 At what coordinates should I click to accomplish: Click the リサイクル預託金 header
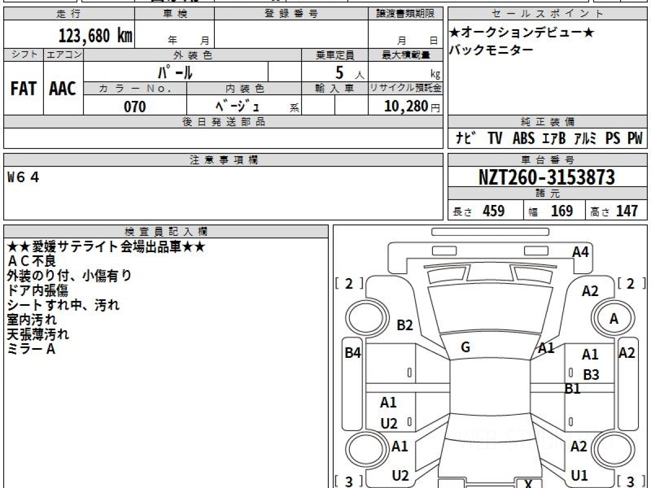(406, 88)
